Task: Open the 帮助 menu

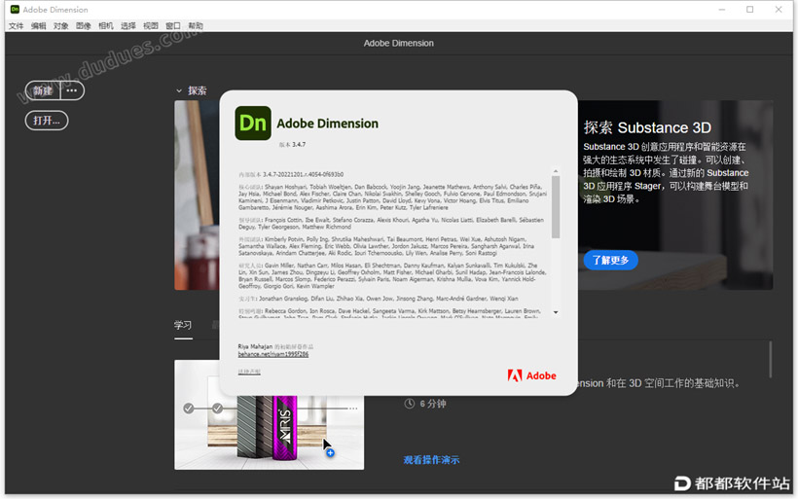Action: [195, 26]
